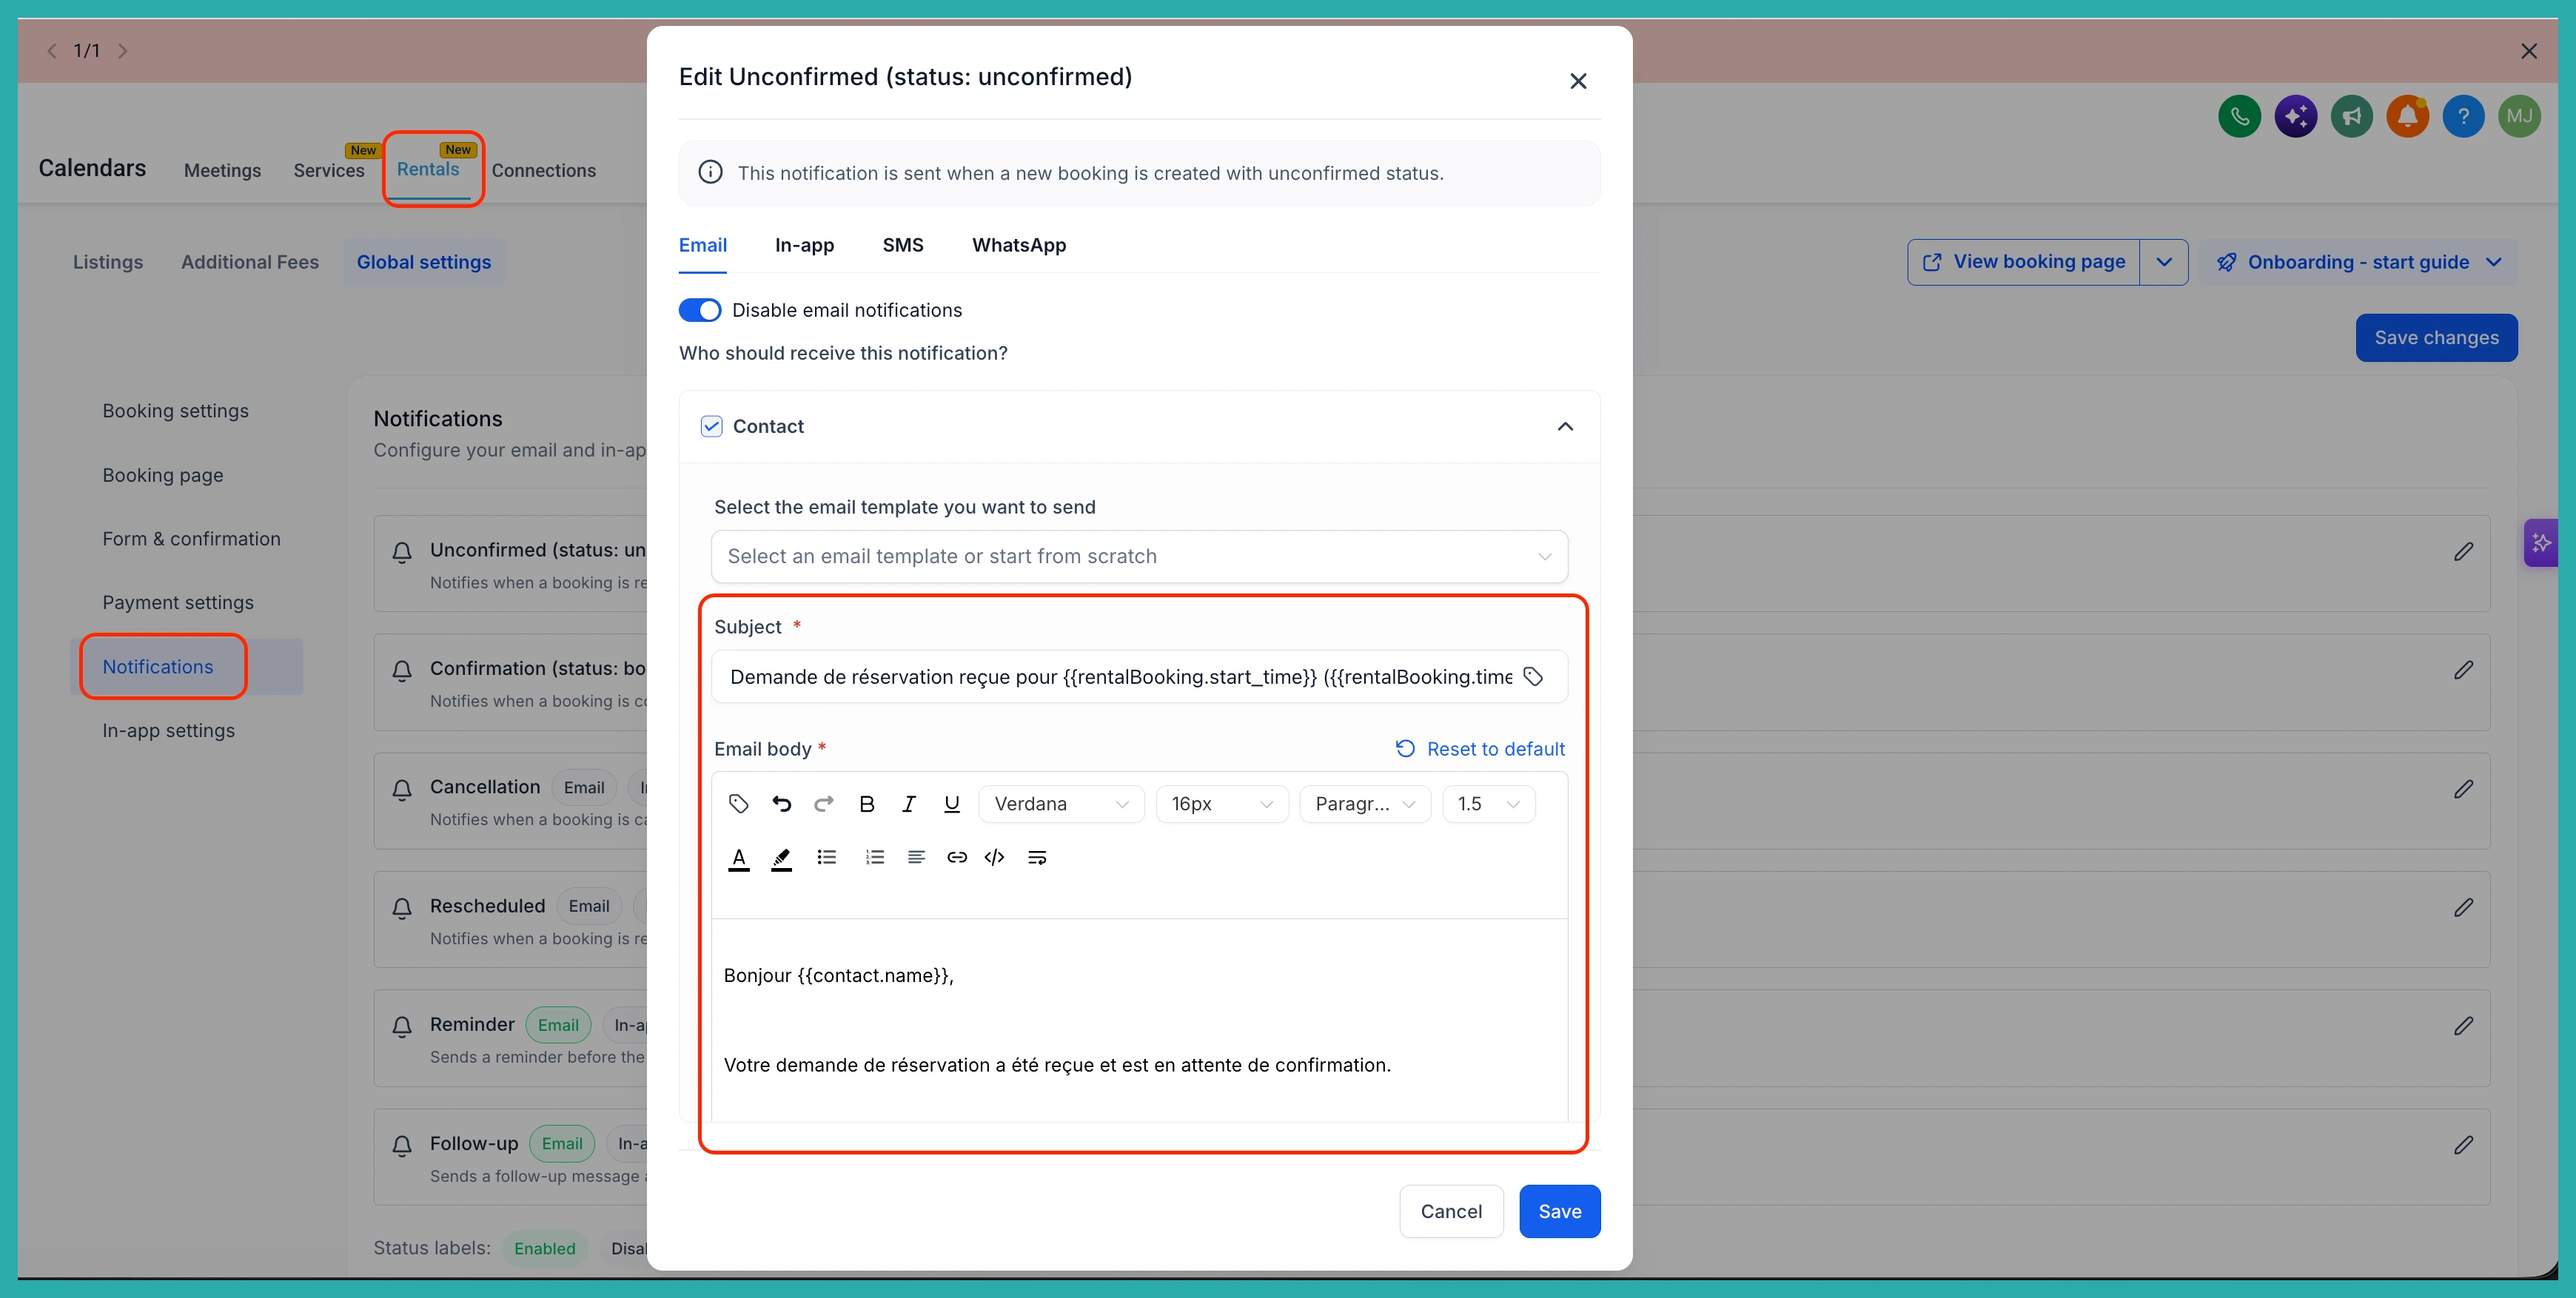This screenshot has width=2576, height=1298.
Task: Open the email template dropdown
Action: 1139,556
